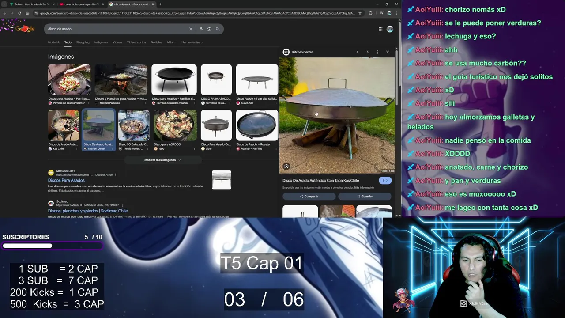Expand the Más search filter dropdown
The image size is (565, 318).
click(x=171, y=42)
